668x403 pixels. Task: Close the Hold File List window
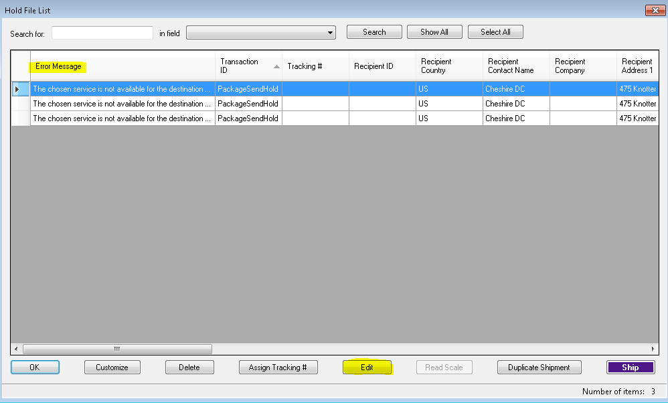click(655, 10)
